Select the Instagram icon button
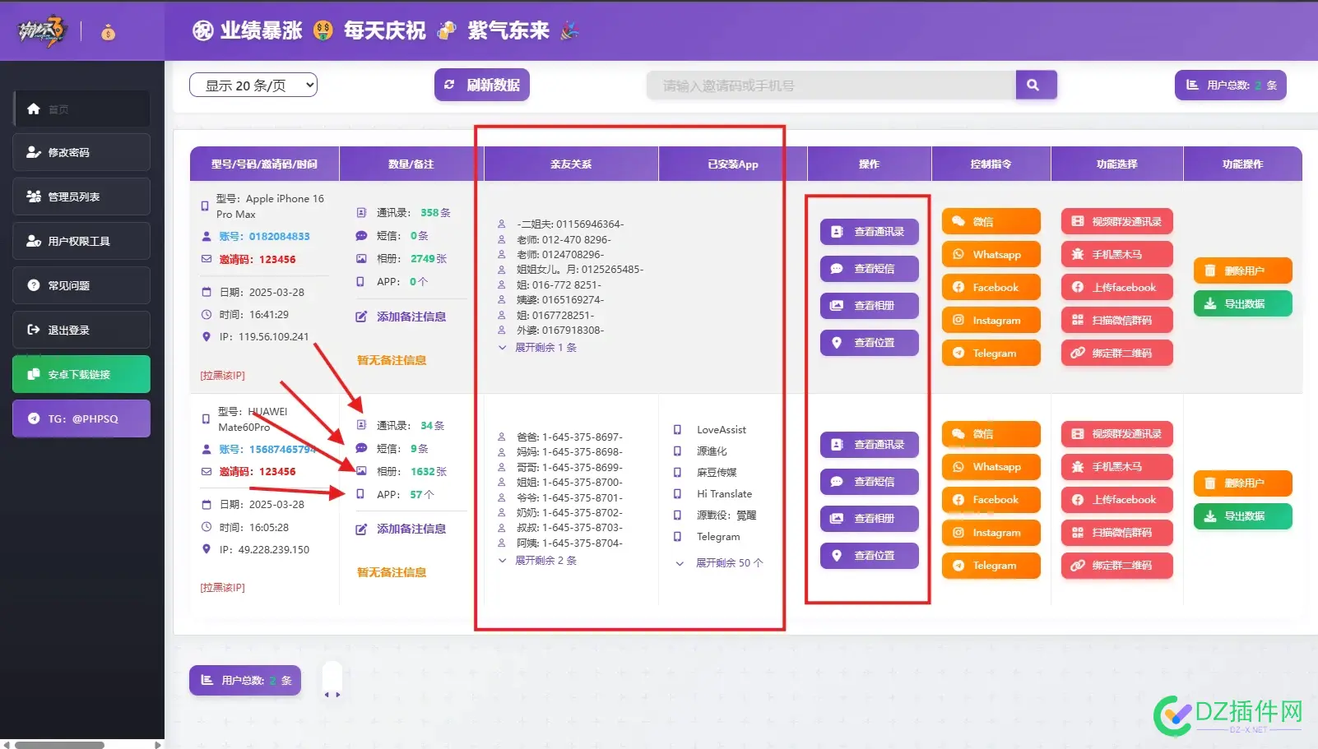The width and height of the screenshot is (1318, 749). [x=991, y=319]
